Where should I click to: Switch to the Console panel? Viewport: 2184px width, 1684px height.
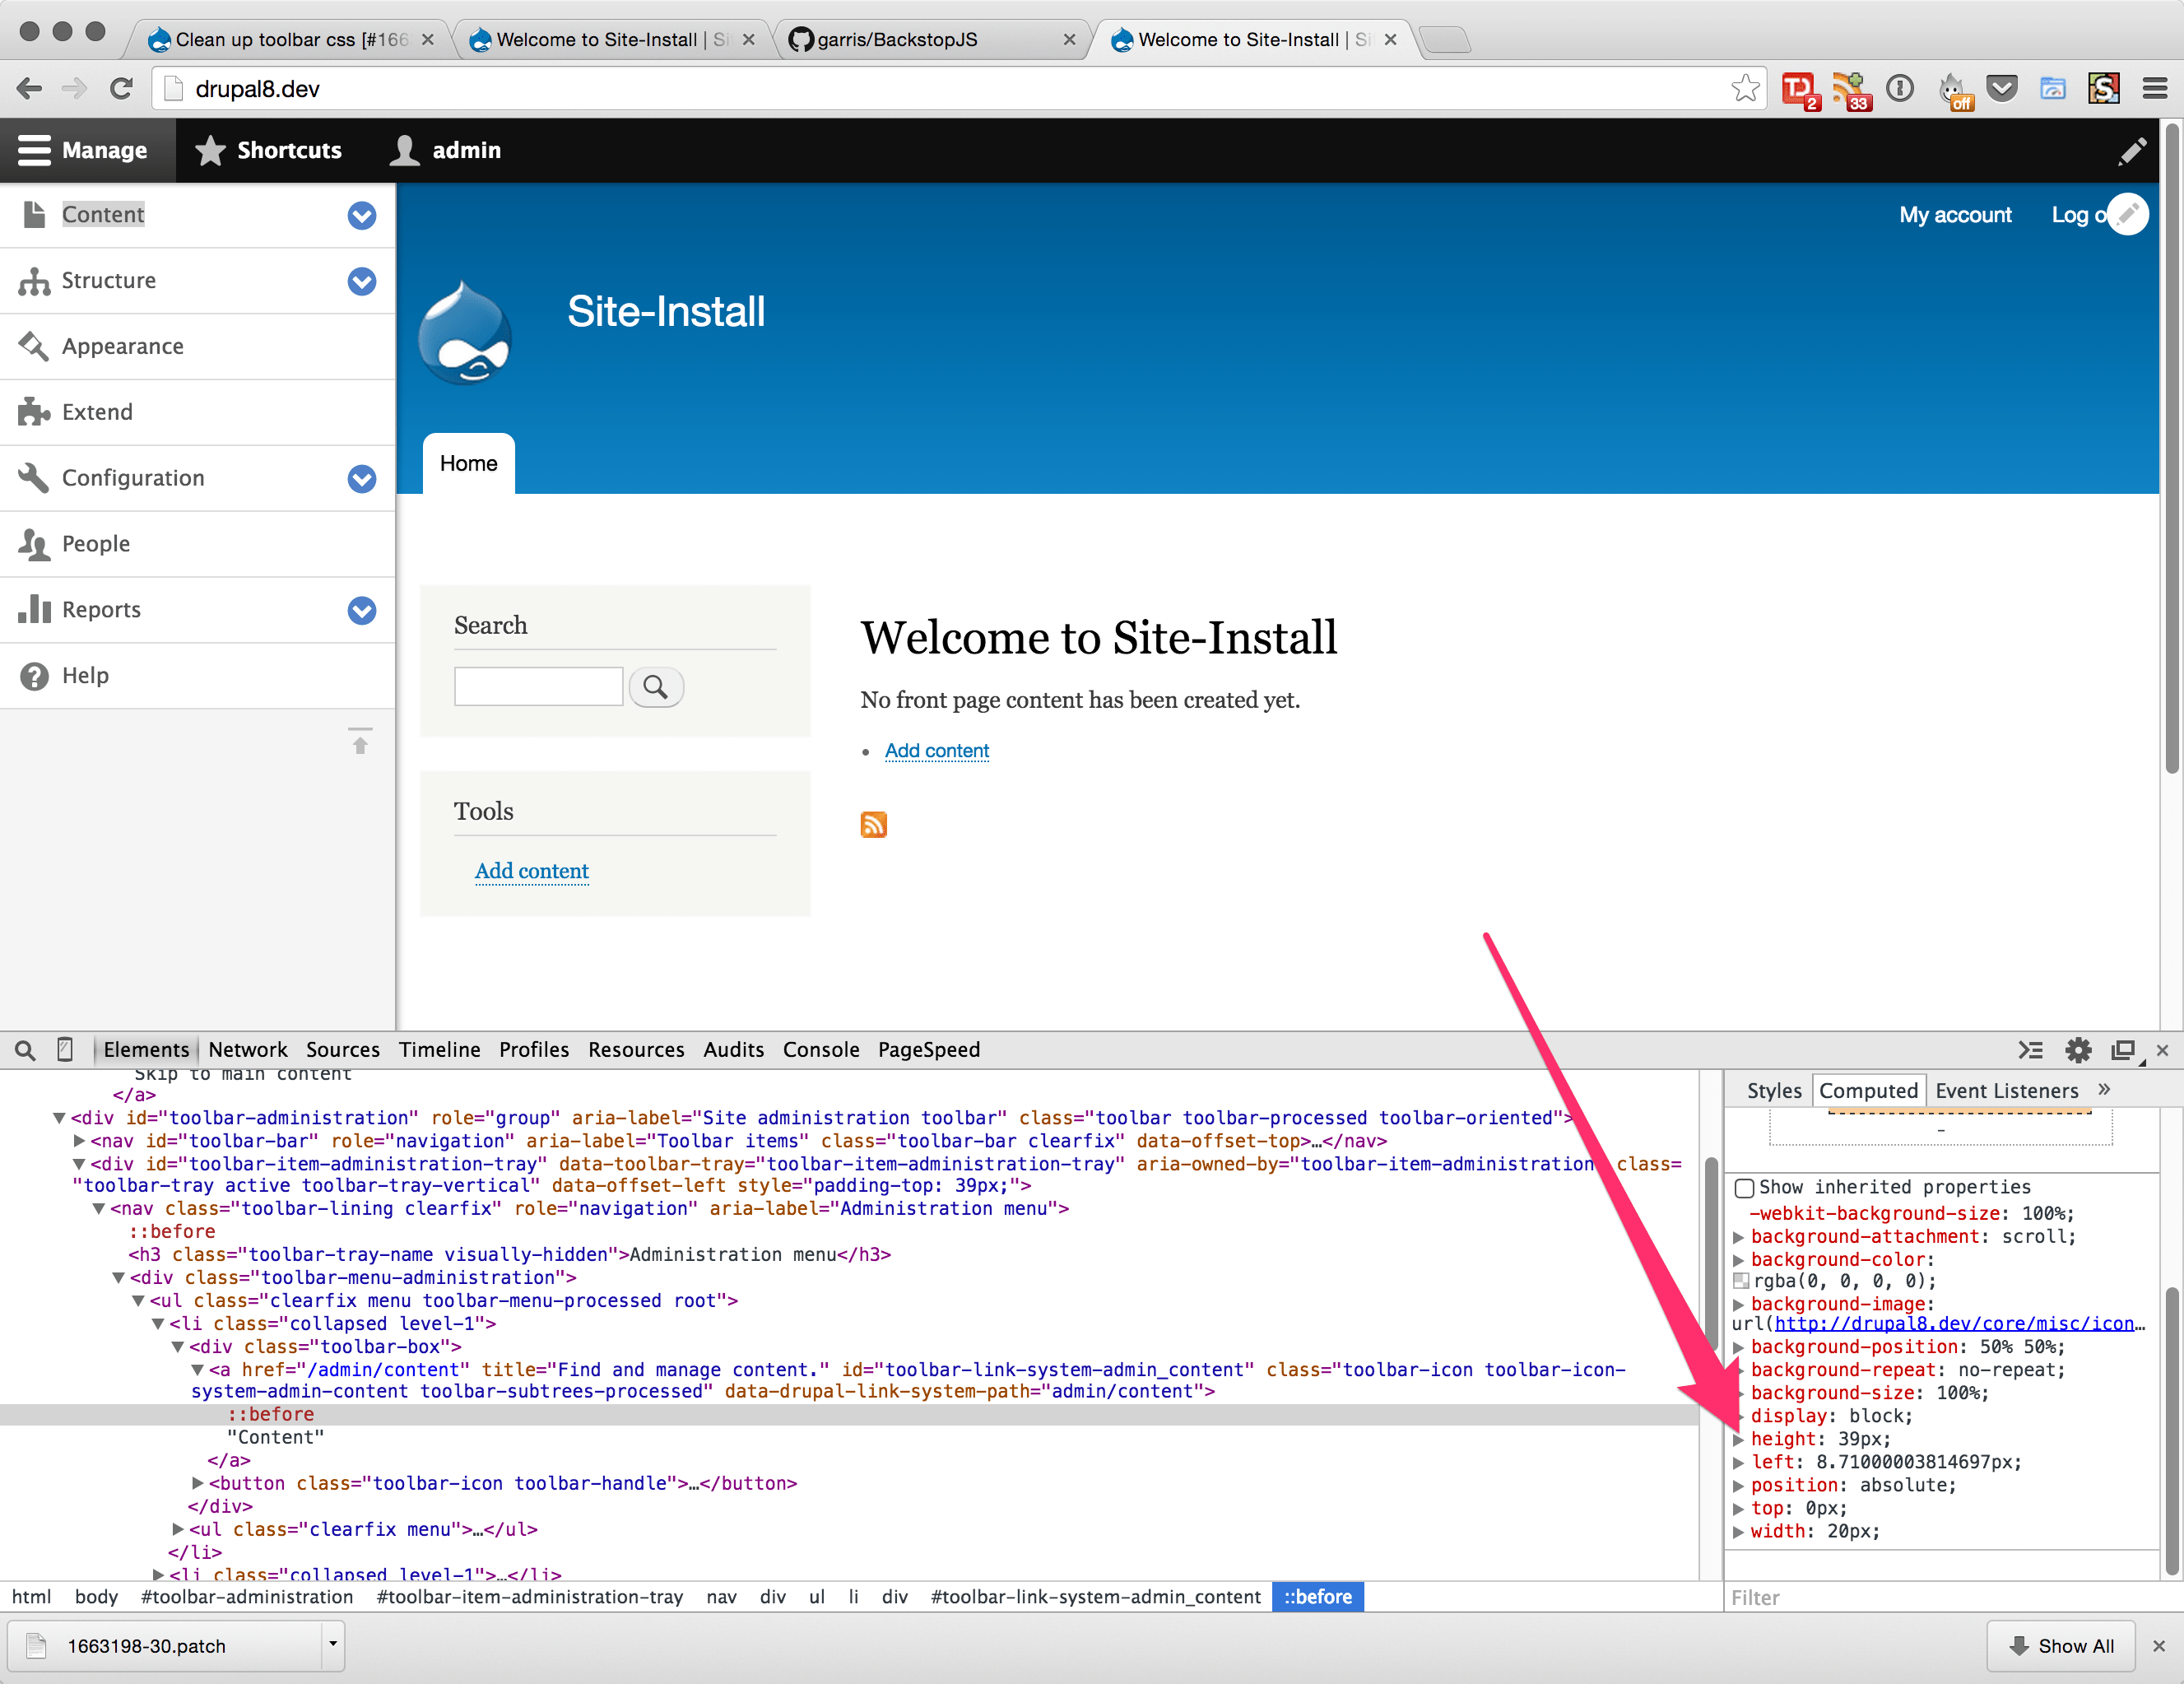tap(821, 1050)
